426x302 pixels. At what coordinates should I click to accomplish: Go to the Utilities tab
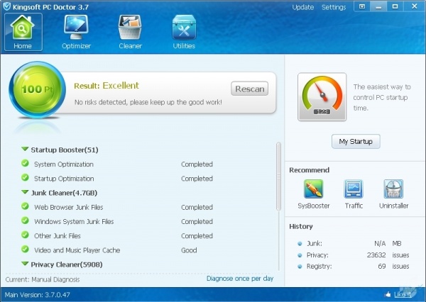pos(184,32)
